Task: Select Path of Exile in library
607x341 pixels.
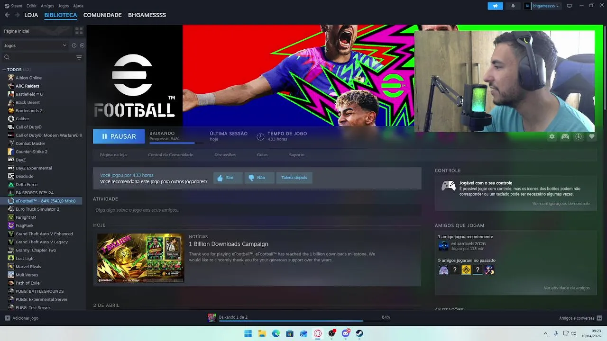Action: click(x=28, y=283)
